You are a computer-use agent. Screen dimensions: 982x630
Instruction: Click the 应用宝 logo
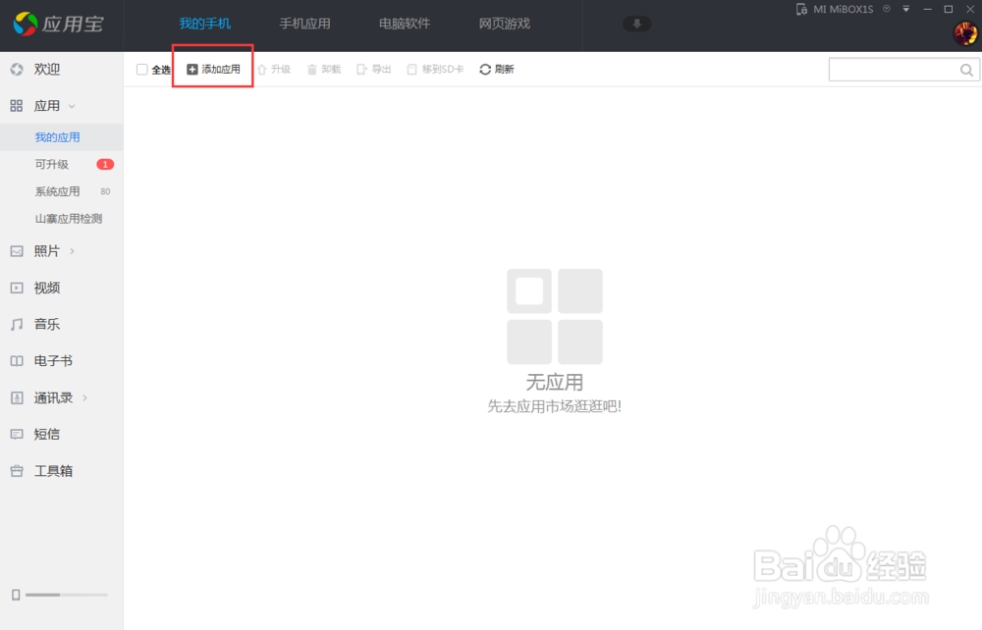coord(58,24)
